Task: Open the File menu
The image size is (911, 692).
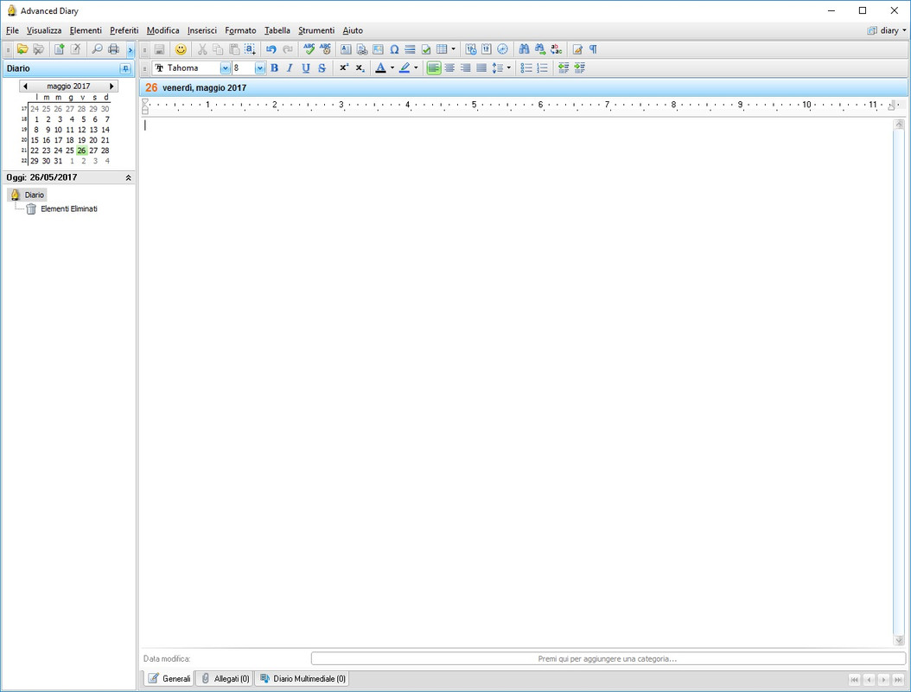Action: [x=12, y=30]
